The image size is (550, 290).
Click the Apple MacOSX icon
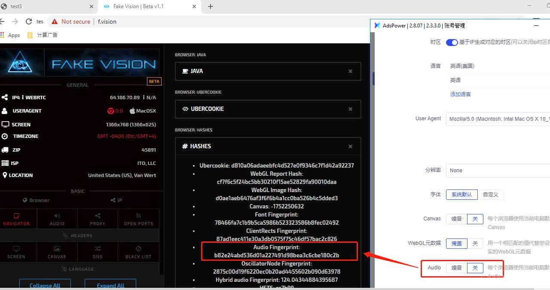[132, 111]
